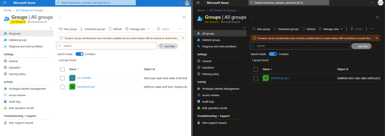
Task: Open toolbar overflow menu in Tenant B
Action: tap(373, 29)
